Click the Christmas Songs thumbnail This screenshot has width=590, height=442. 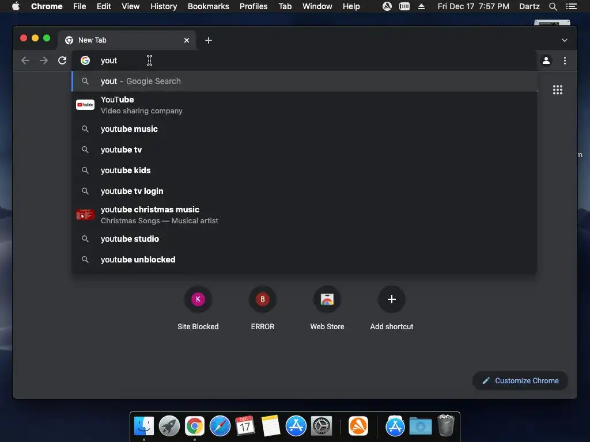click(85, 215)
